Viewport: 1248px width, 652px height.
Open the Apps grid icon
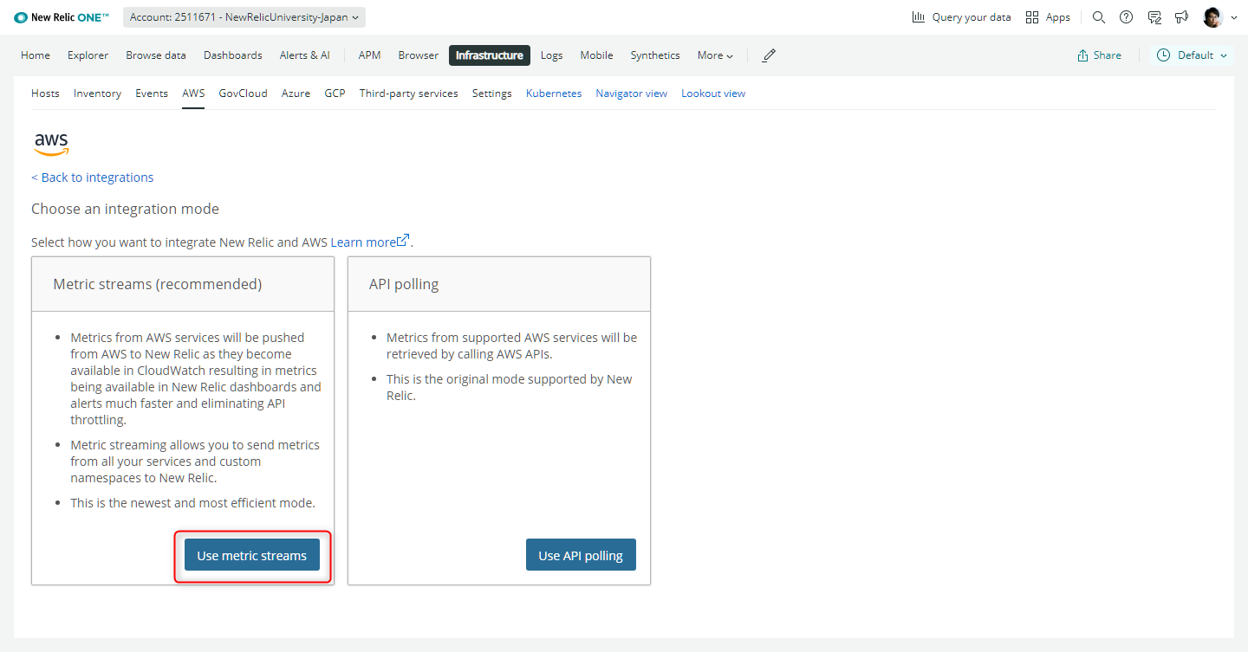[x=1032, y=17]
